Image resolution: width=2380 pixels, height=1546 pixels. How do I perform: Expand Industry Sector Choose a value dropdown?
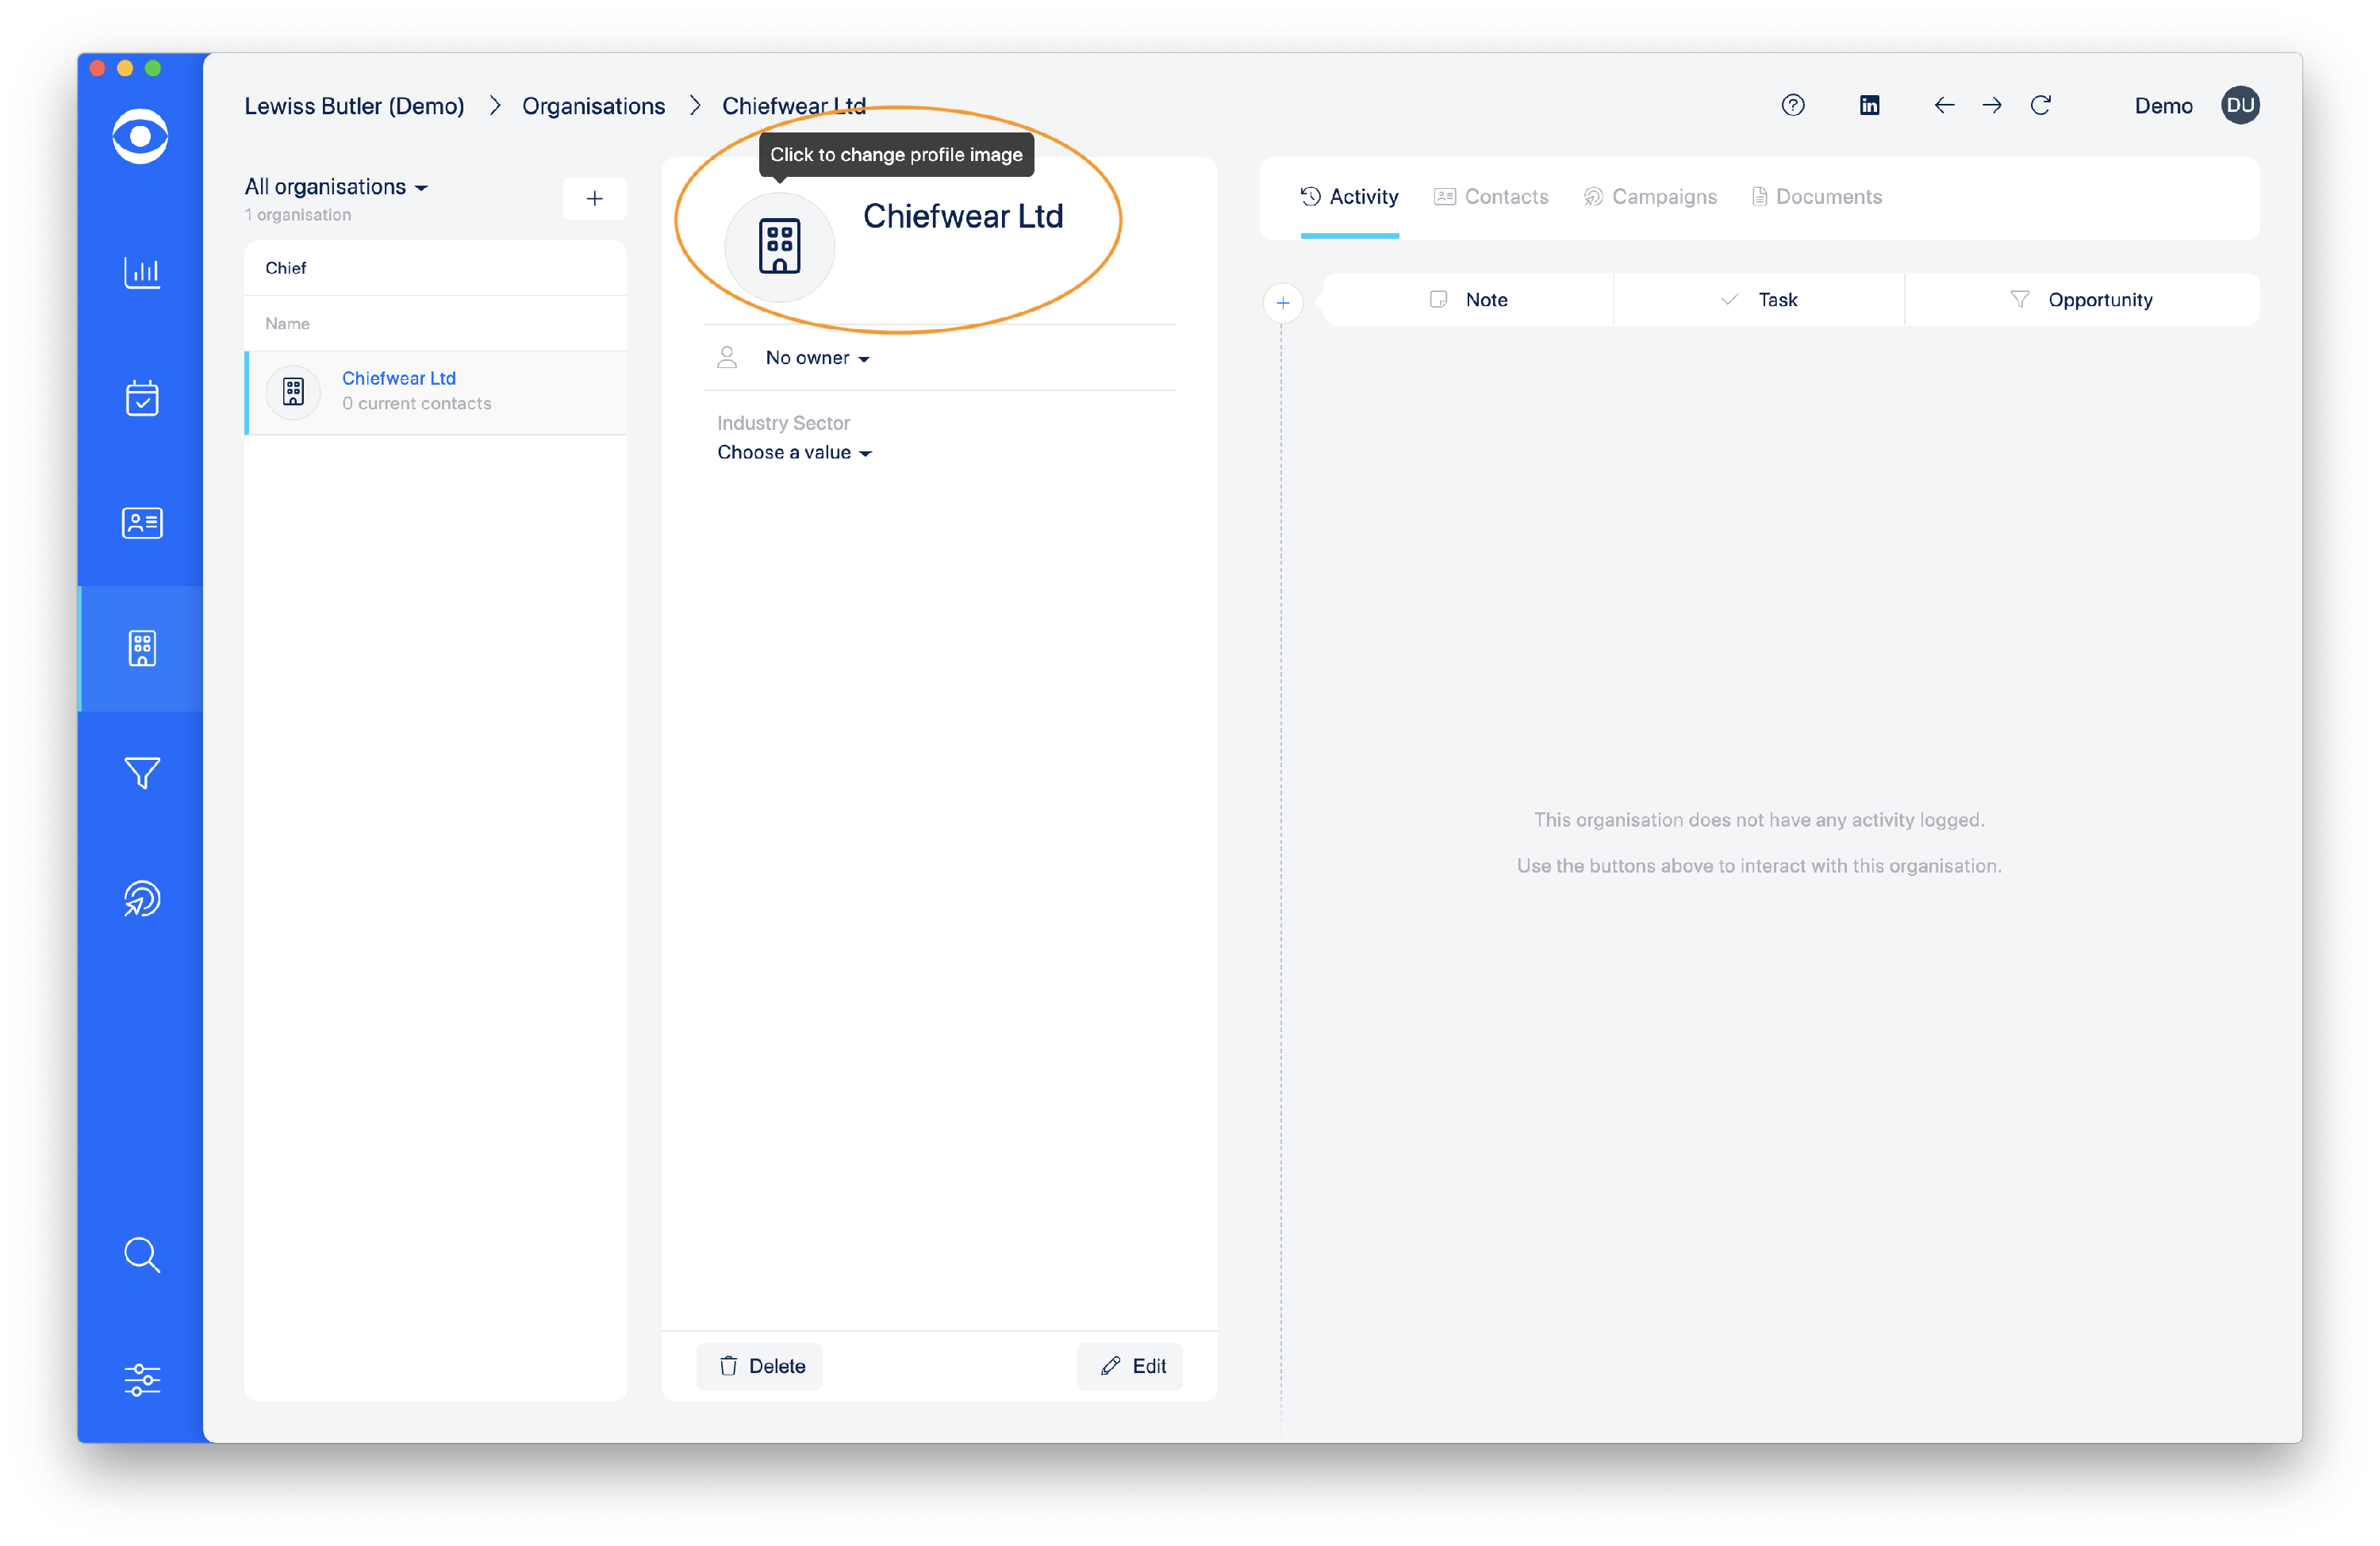(x=794, y=453)
